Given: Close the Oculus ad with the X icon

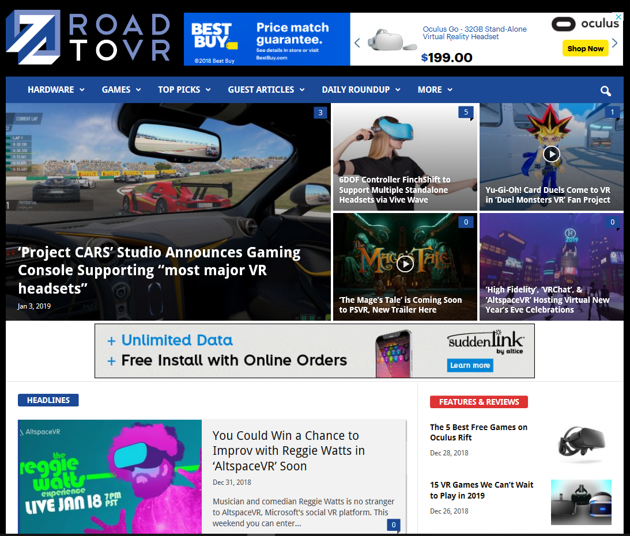Looking at the screenshot, I should [x=618, y=17].
